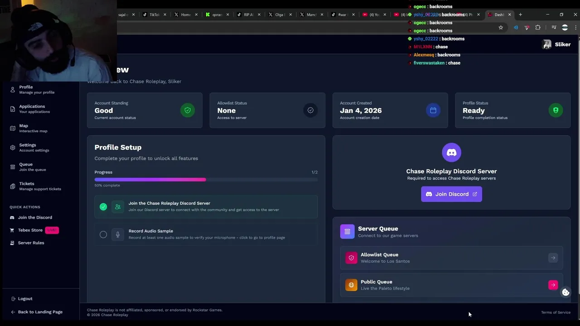Go to the Queue page

pyautogui.click(x=40, y=167)
